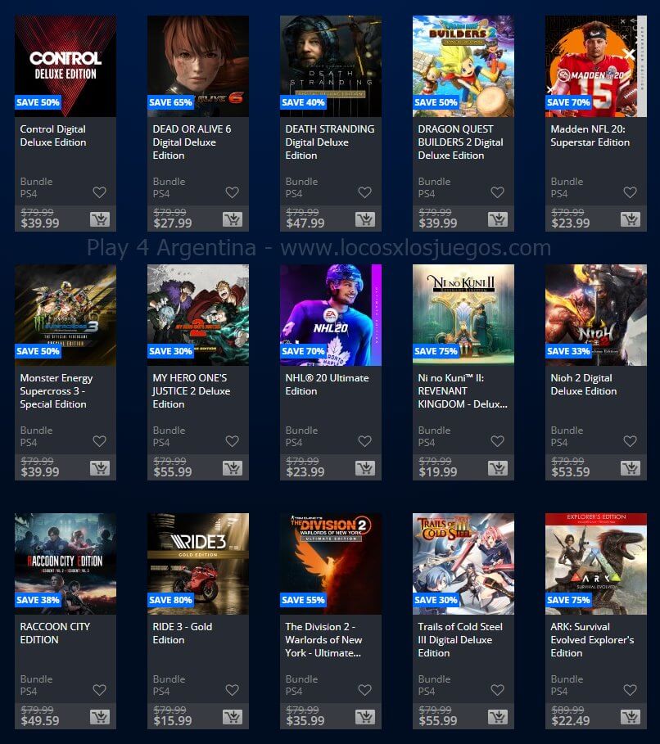Add Madden NFL 20 Superstar Edition to cart
Screen dimensions: 660x744
pos(631,219)
